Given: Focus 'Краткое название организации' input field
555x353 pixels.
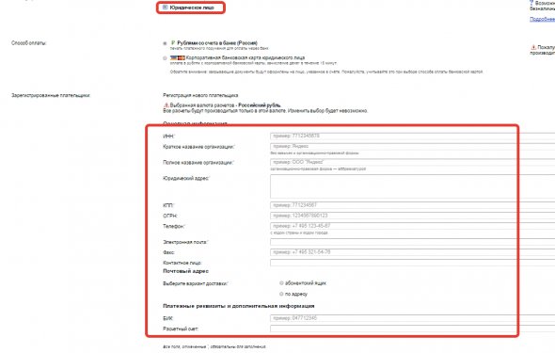Looking at the screenshot, I should tap(412, 146).
